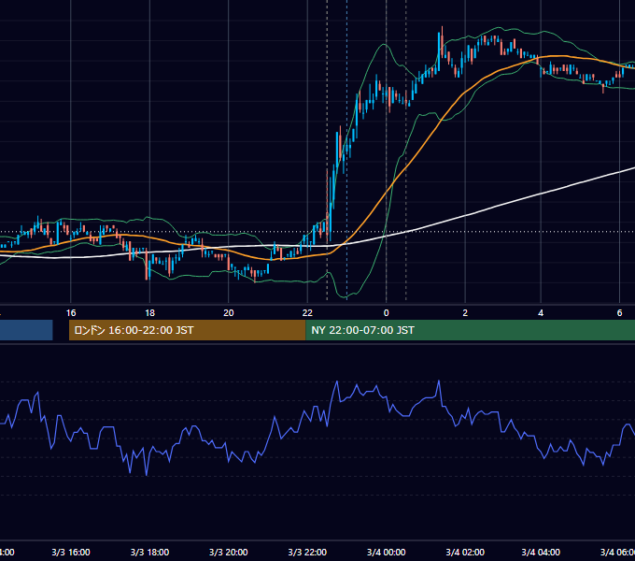Click the '20' hour label on price chart axis

229,313
